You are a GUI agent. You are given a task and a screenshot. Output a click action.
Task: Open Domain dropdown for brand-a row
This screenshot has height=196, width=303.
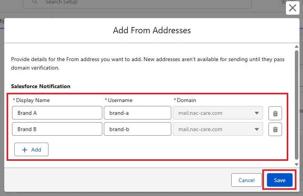[x=218, y=113]
